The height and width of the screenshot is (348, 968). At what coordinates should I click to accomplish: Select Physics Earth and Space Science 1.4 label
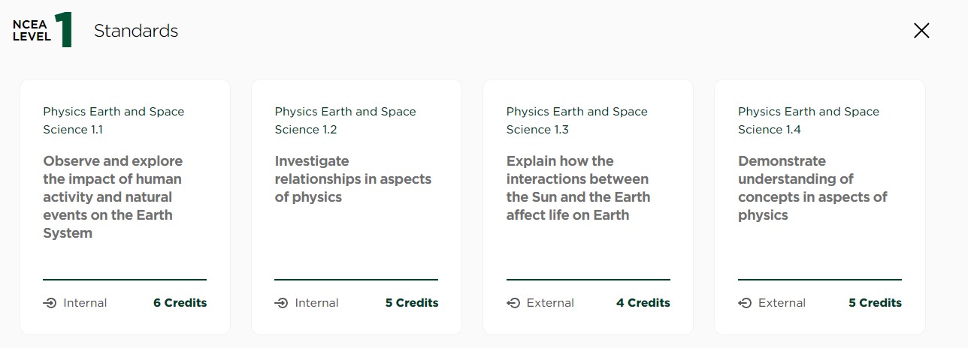pos(808,121)
